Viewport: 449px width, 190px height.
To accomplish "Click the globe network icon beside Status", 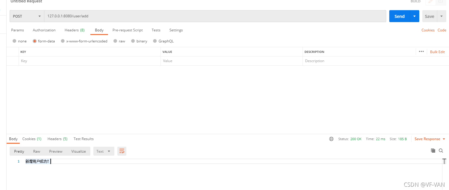I will [x=331, y=139].
